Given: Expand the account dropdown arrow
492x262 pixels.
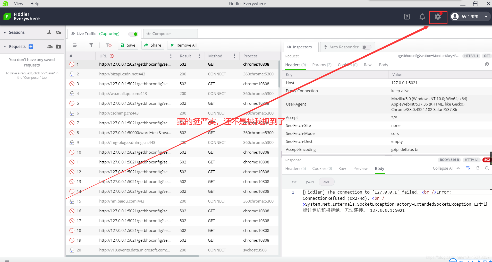Looking at the screenshot, I should point(486,17).
